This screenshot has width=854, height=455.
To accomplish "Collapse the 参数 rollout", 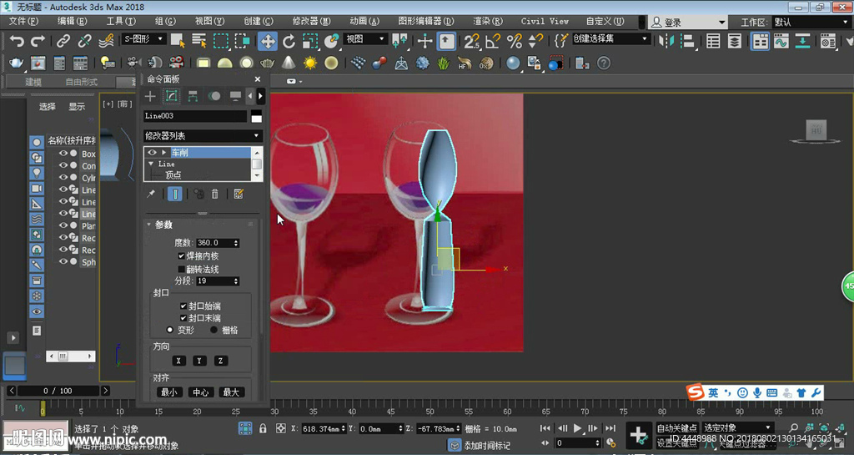I will click(163, 225).
